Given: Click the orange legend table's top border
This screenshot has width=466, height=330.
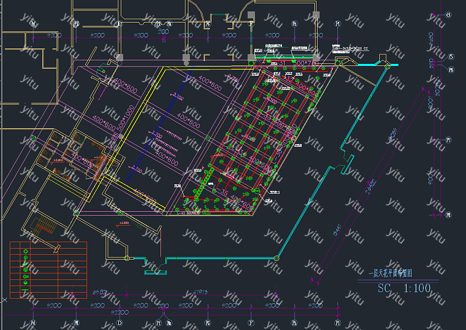Looking at the screenshot, I should (x=48, y=242).
